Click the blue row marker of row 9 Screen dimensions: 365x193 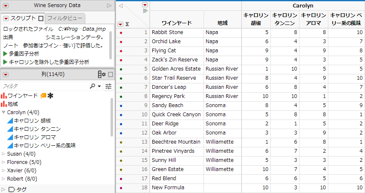tap(121, 106)
